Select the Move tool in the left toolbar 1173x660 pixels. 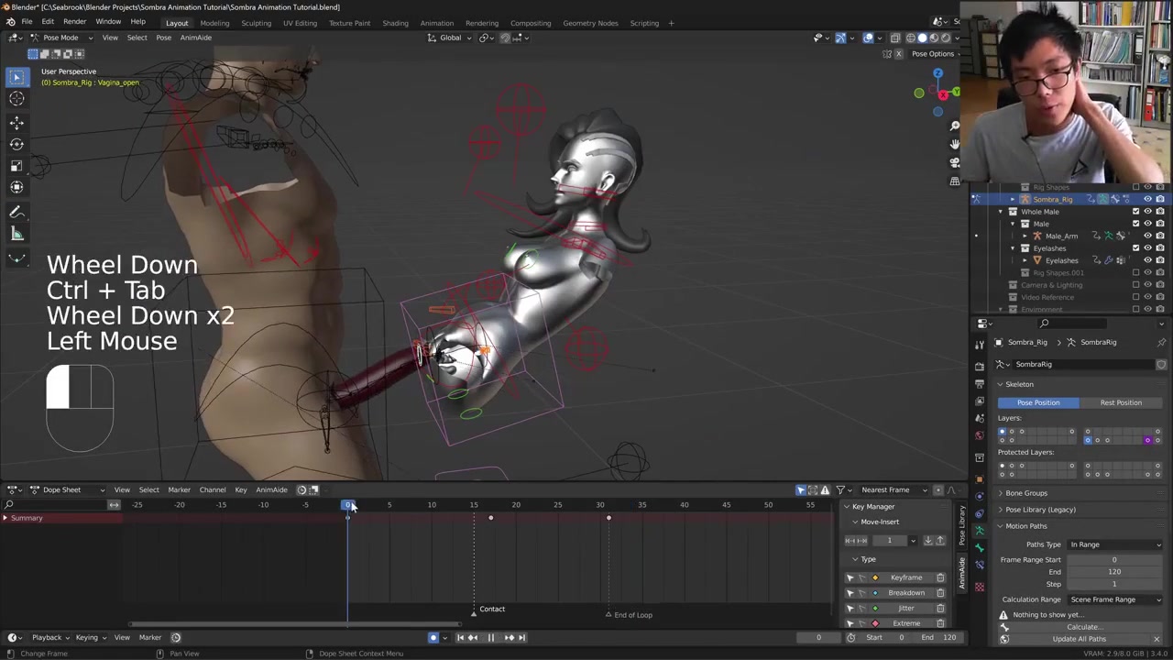coord(16,122)
